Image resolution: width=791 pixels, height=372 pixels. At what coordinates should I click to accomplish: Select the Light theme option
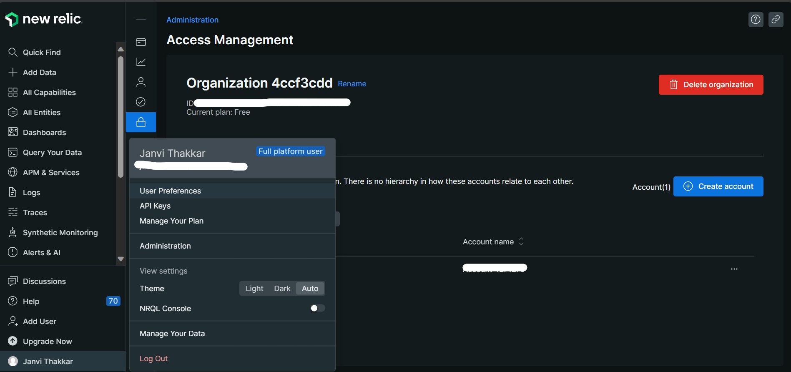[254, 289]
